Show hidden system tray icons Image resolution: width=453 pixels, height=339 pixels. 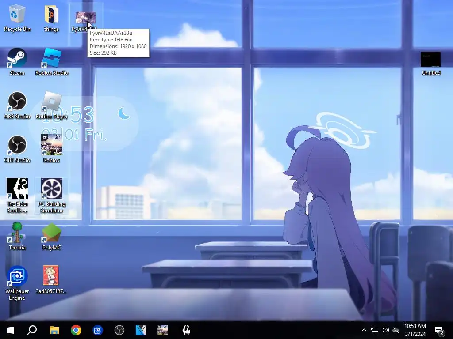click(364, 330)
